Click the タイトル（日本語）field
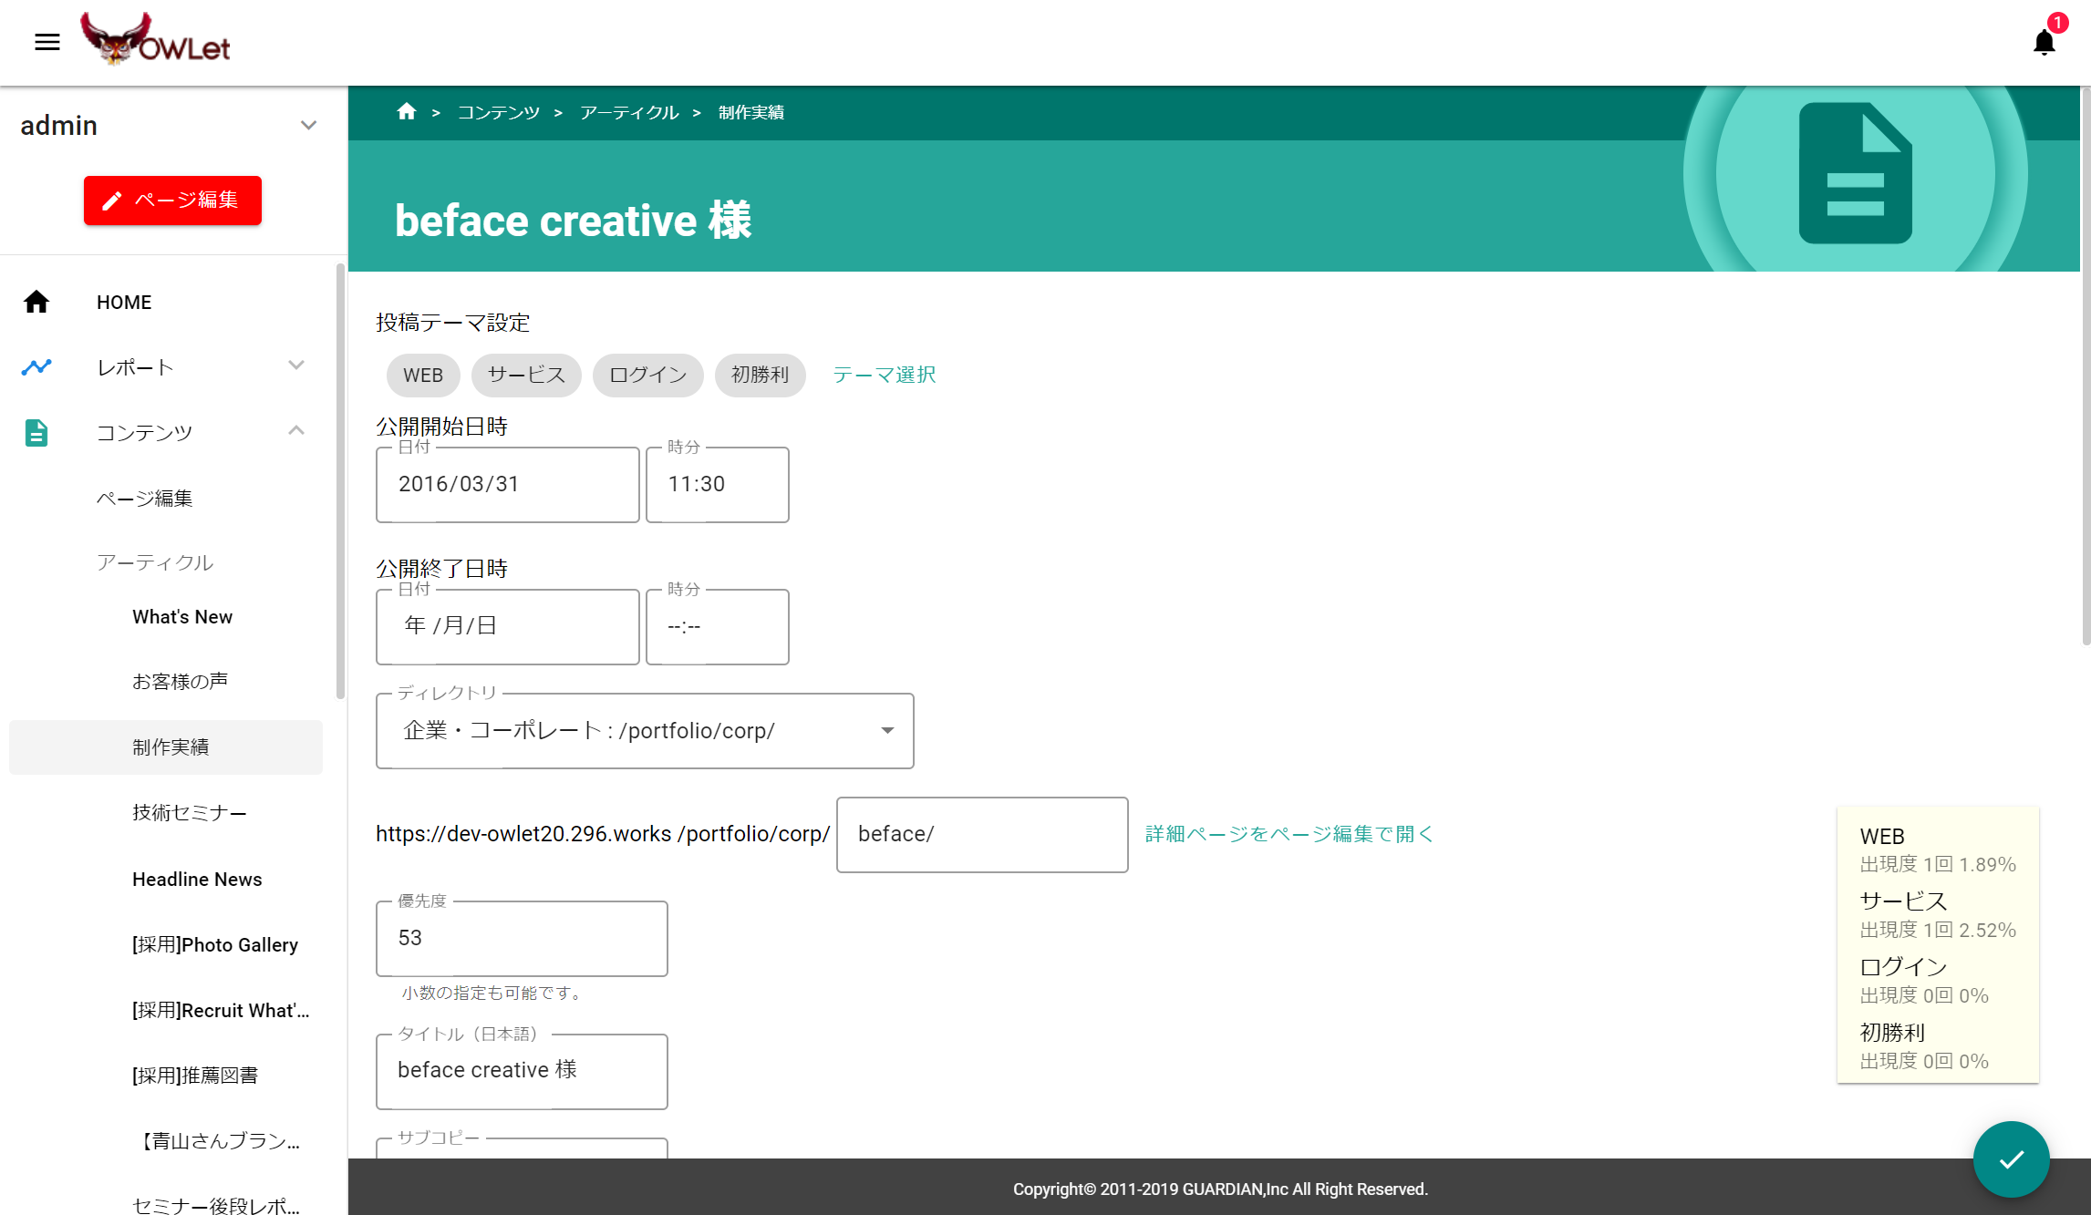The image size is (2091, 1215). tap(522, 1071)
